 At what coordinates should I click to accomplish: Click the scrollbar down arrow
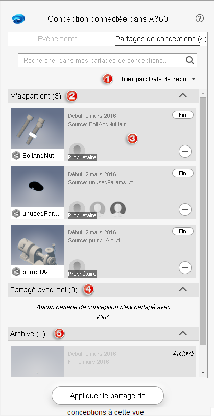click(203, 373)
